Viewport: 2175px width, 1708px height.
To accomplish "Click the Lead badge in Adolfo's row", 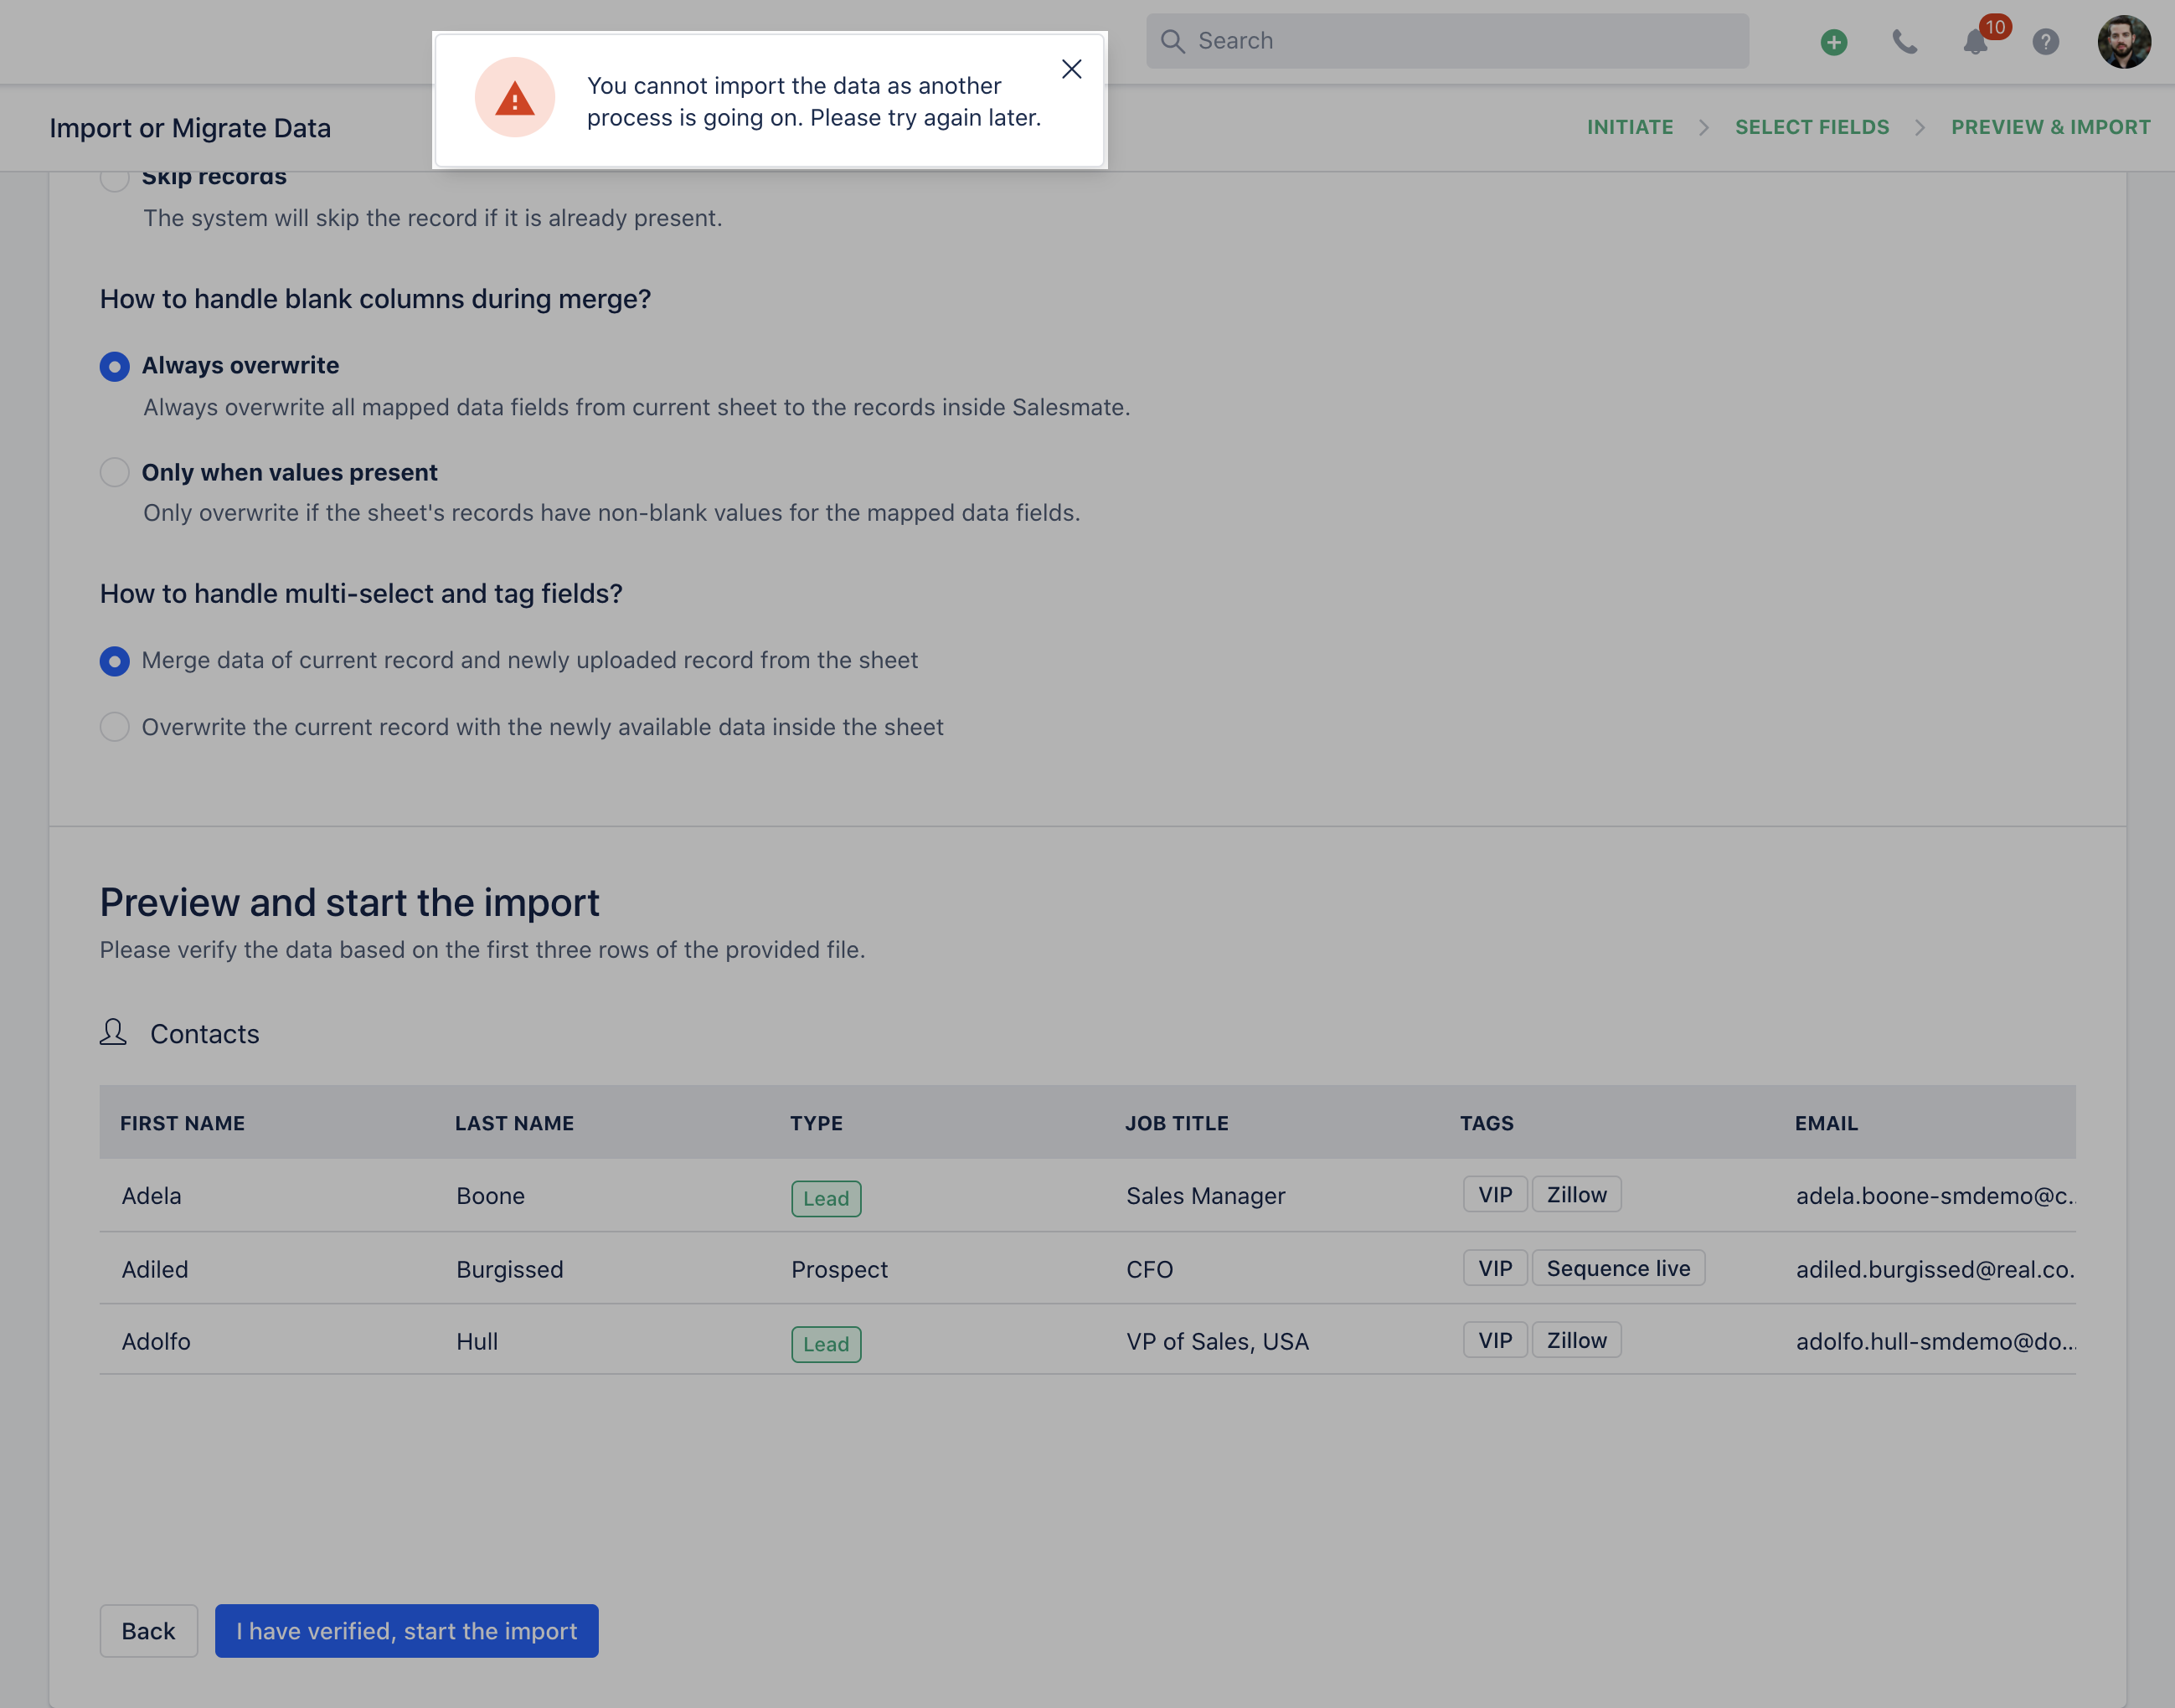I will [x=826, y=1344].
